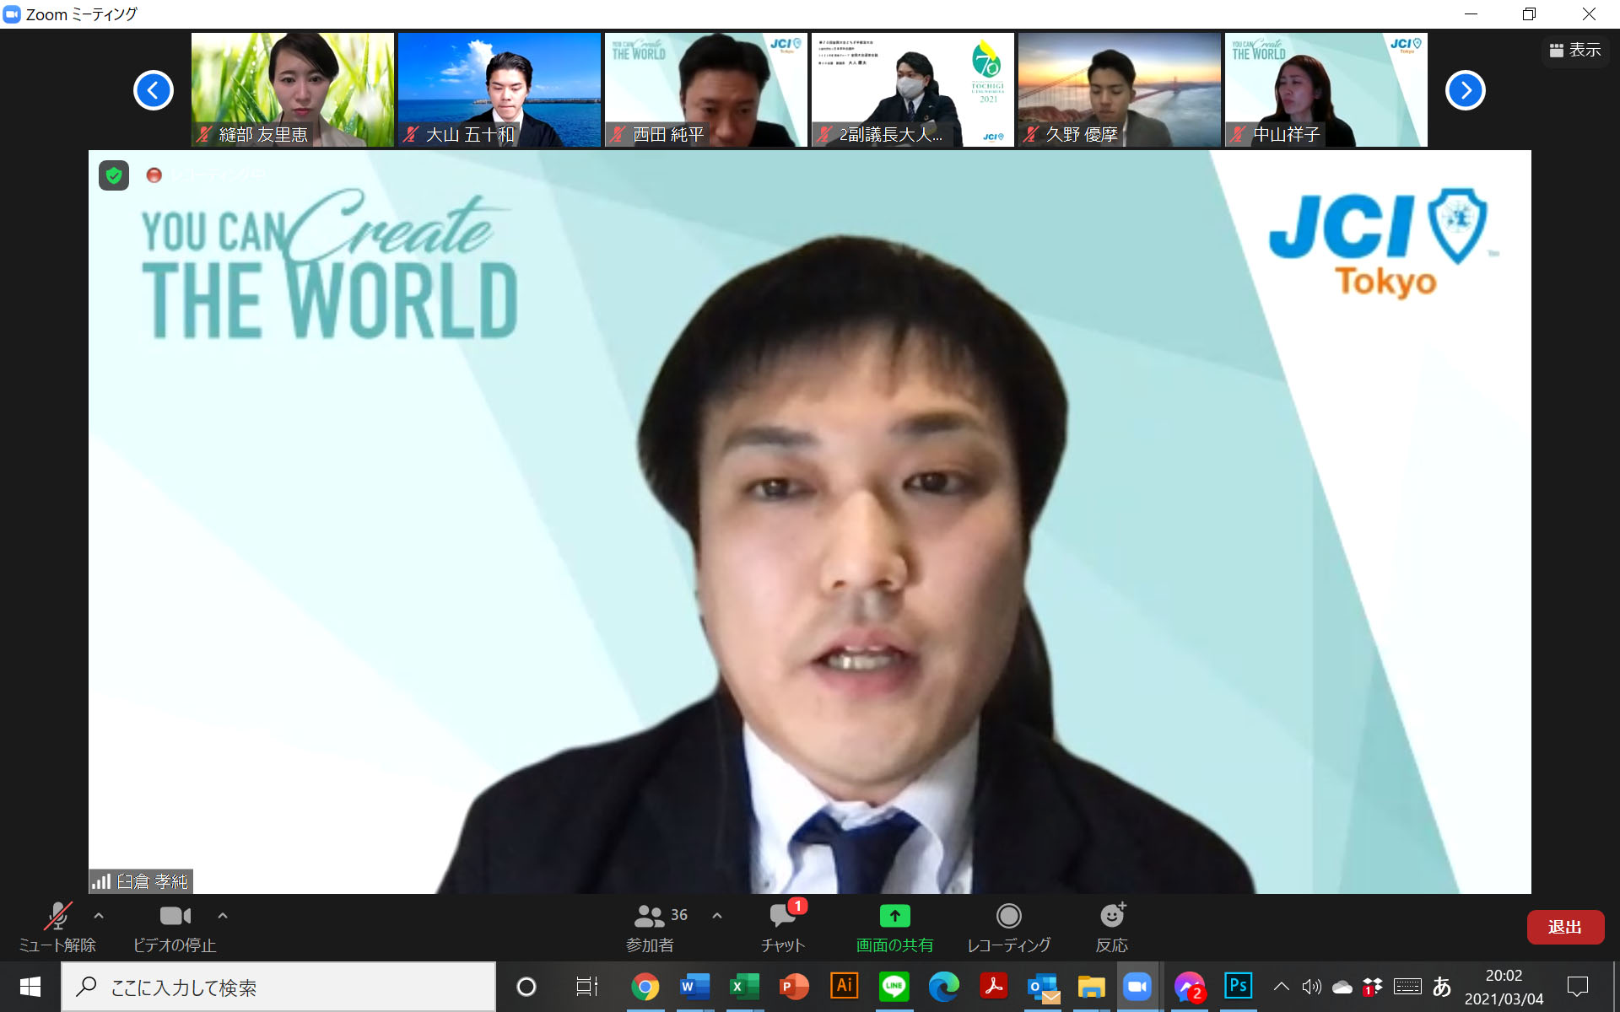The width and height of the screenshot is (1620, 1012).
Task: Unmute the microphone
Action: pyautogui.click(x=57, y=916)
